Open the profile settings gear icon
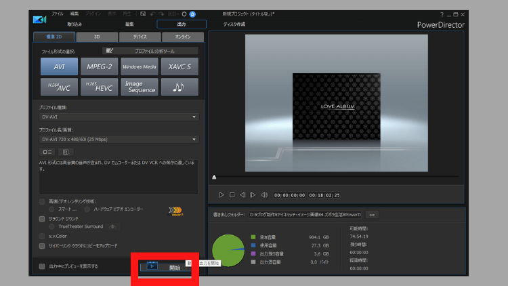Image resolution: width=508 pixels, height=286 pixels. 47,152
